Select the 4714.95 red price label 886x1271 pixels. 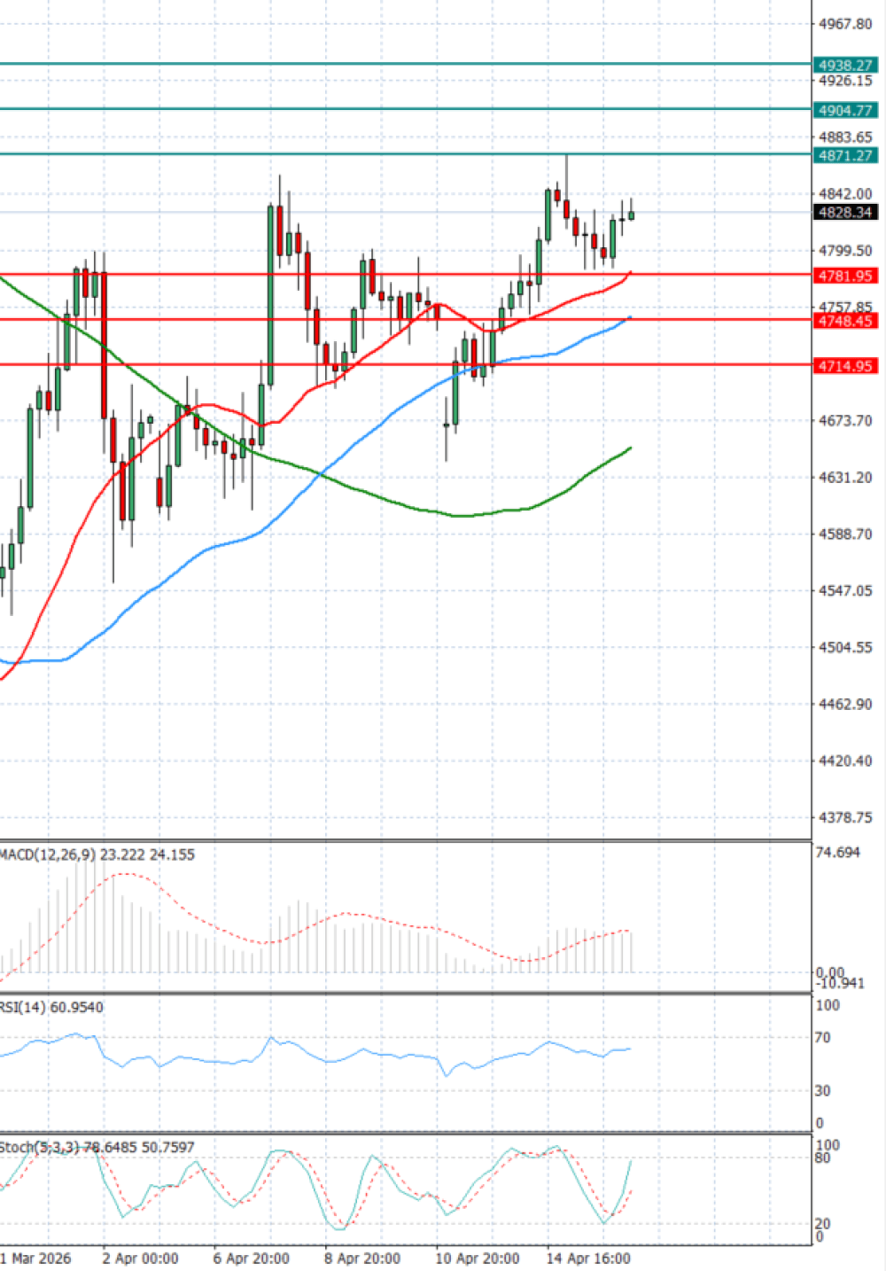coord(845,365)
